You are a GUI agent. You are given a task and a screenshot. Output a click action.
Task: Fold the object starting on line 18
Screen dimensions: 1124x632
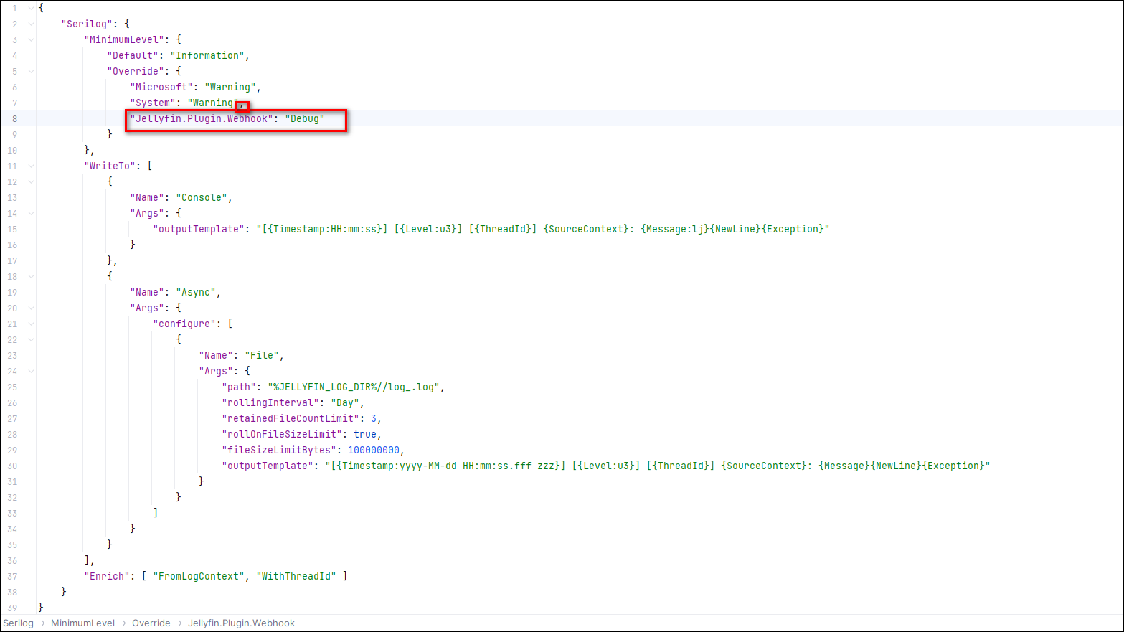31,276
